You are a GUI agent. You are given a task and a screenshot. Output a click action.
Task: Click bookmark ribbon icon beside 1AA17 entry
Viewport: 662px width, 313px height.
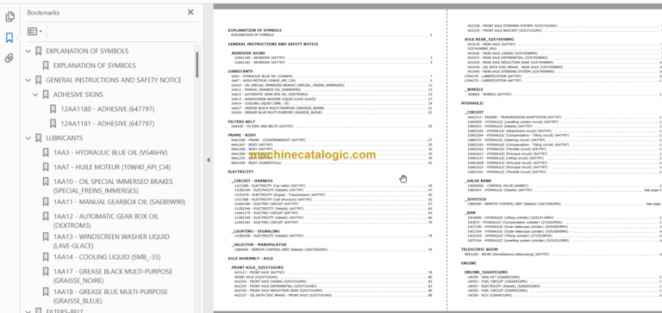click(46, 272)
